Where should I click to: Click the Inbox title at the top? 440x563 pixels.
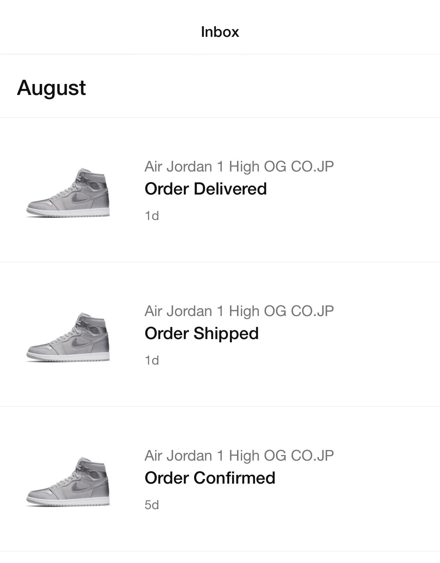[220, 32]
